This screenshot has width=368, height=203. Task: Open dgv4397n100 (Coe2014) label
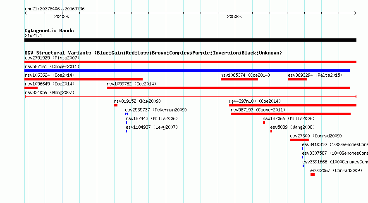point(255,101)
